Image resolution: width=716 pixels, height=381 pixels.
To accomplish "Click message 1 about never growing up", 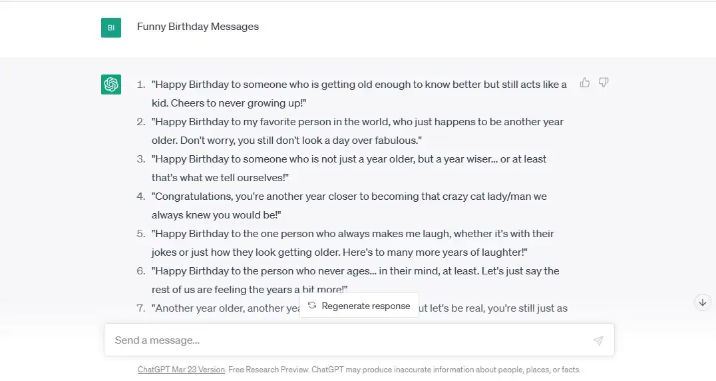I will (x=359, y=94).
